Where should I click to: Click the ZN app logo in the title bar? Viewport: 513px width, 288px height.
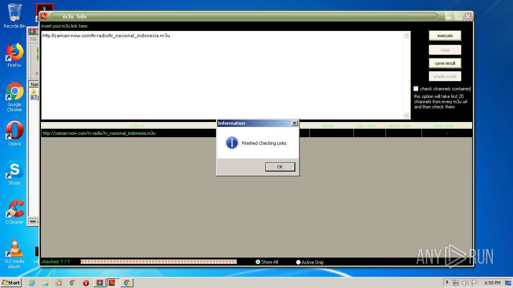click(x=44, y=16)
